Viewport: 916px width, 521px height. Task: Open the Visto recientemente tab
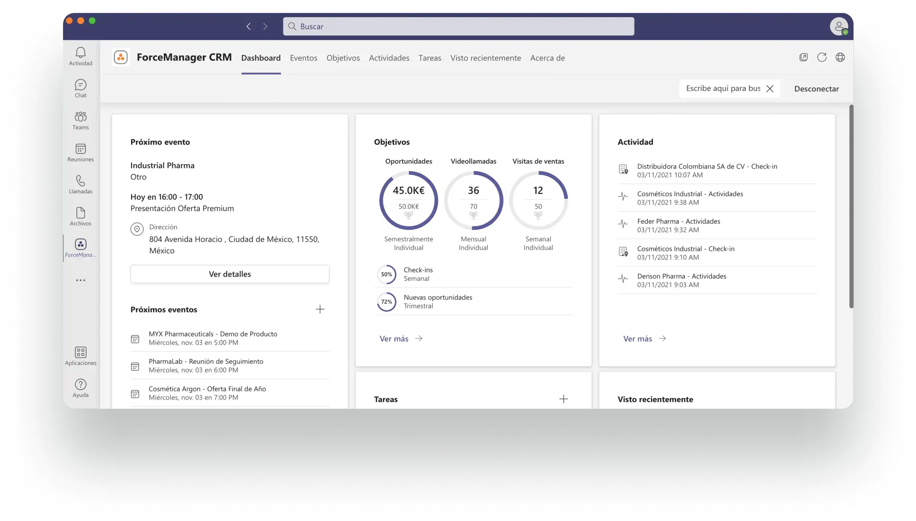click(x=485, y=58)
